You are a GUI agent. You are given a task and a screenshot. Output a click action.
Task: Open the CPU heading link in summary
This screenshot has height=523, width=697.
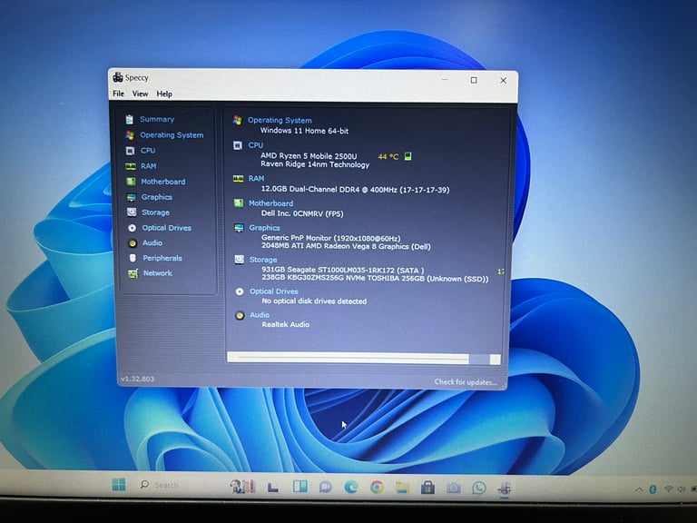pyautogui.click(x=256, y=145)
